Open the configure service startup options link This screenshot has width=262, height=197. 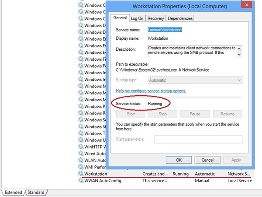151,91
